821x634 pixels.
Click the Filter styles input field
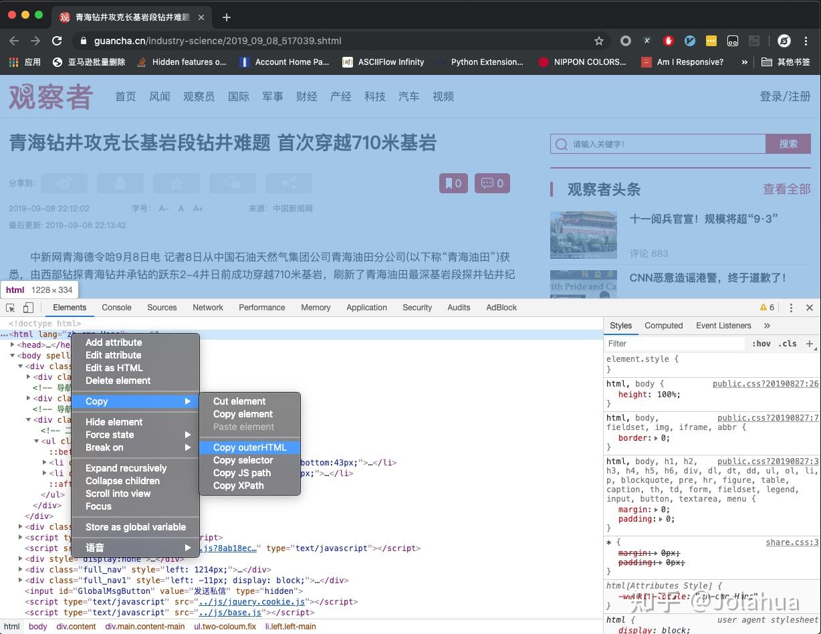[675, 344]
